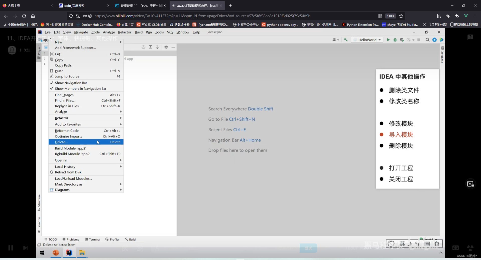Expand the Analyze submenu in context menu

tap(86, 111)
